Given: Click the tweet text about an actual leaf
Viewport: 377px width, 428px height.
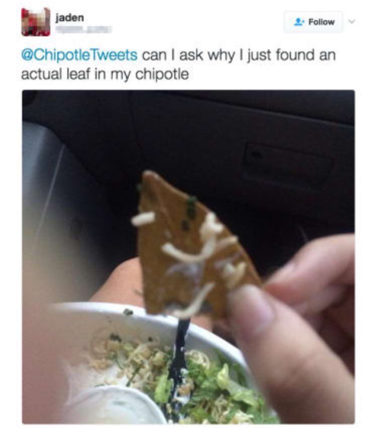Looking at the screenshot, I should point(178,64).
